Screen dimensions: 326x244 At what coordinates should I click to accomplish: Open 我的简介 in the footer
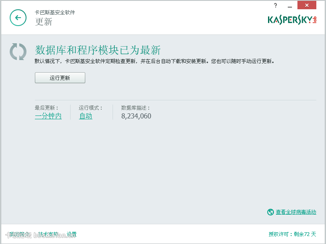tap(19, 234)
